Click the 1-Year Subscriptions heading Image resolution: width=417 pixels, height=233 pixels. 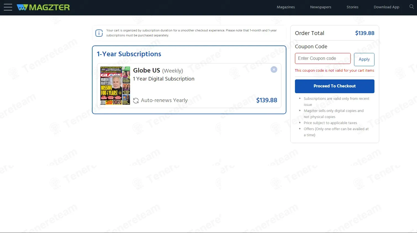coord(129,54)
